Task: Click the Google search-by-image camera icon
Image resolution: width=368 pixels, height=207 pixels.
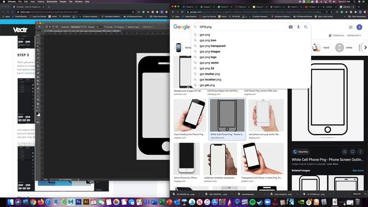Action: [x=290, y=27]
